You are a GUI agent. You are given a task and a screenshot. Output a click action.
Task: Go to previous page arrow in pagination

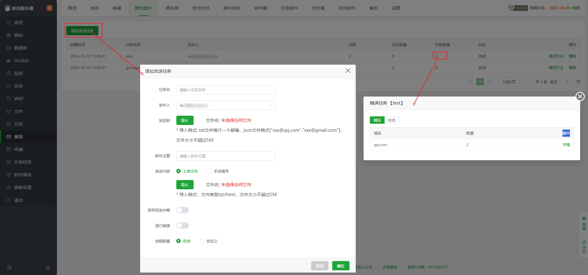pos(470,82)
